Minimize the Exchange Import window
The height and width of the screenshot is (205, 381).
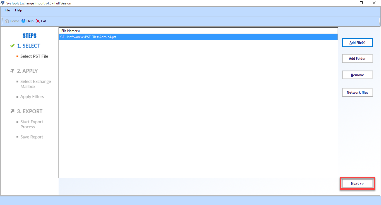[349, 3]
